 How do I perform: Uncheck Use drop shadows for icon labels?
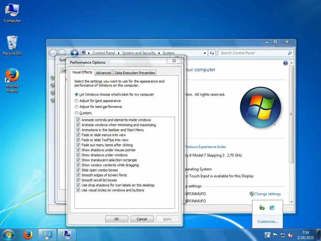78,185
